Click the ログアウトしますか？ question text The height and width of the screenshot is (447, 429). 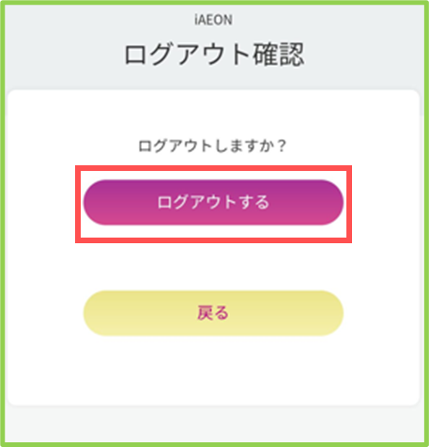[x=213, y=146]
